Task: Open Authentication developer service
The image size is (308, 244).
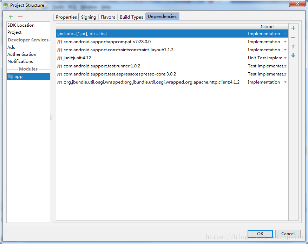Action: [x=22, y=54]
